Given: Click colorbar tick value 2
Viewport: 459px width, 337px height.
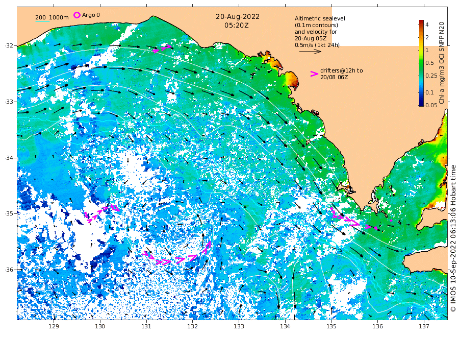Looking at the screenshot, I should click(427, 37).
